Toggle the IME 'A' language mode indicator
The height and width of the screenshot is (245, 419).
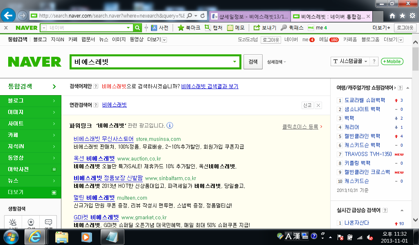pyautogui.click(x=288, y=236)
